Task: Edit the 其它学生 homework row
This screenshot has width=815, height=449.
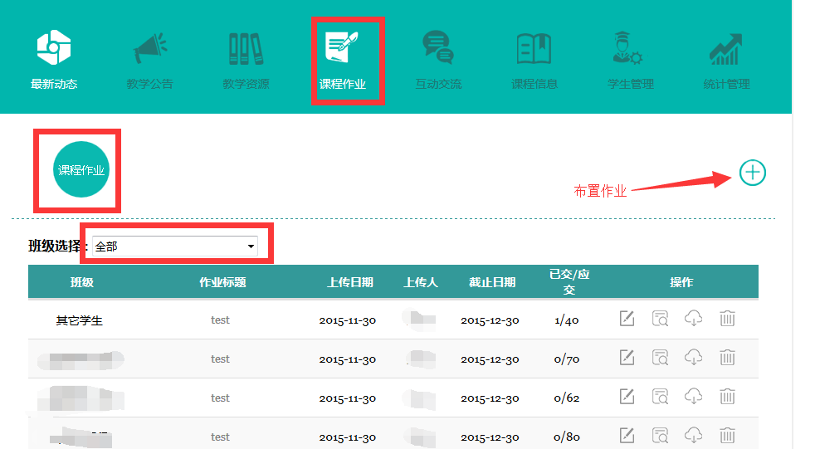Action: click(627, 318)
